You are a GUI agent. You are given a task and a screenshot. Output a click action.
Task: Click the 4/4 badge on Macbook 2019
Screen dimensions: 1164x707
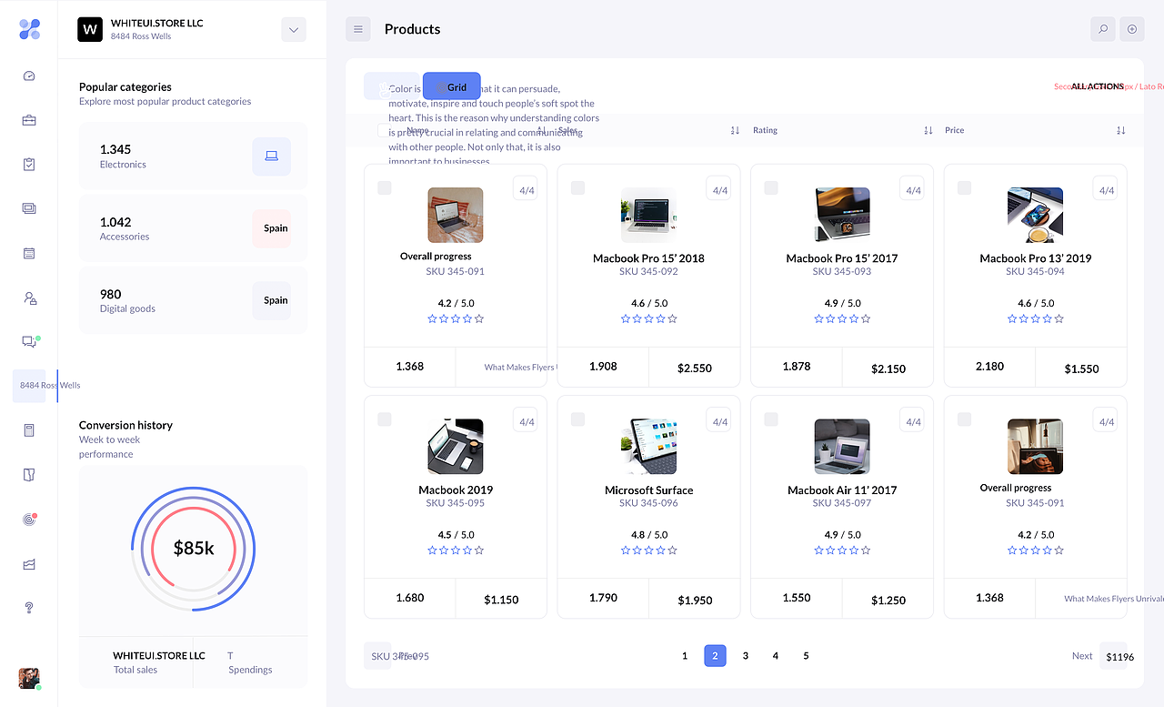527,421
